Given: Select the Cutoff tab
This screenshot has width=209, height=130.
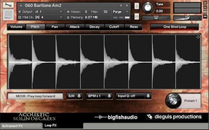Looking at the screenshot, I should (114, 27).
